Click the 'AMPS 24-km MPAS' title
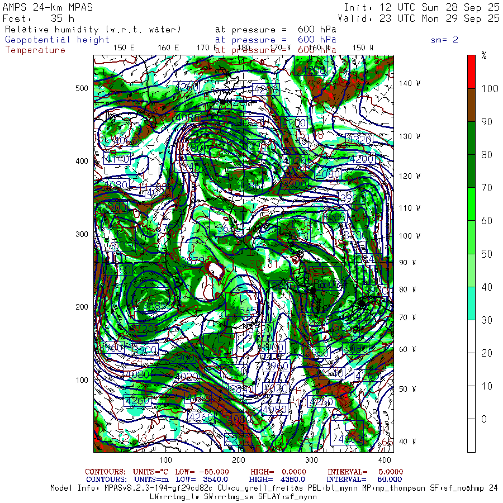Screen dimensions: 503x503 pos(48,7)
